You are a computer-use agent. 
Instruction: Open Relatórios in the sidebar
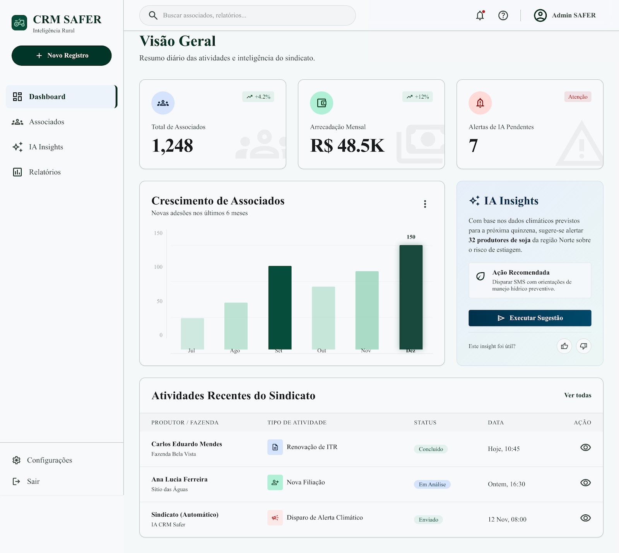62,172
